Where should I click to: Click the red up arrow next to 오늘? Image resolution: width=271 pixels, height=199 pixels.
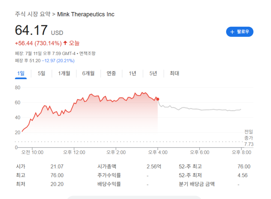pyautogui.click(x=65, y=43)
